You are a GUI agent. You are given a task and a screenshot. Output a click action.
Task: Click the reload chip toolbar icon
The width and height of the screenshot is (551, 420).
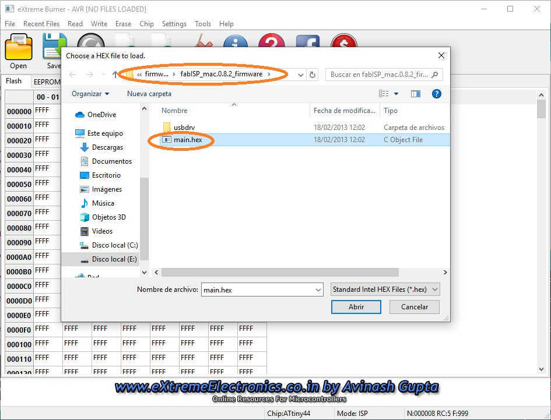[x=90, y=40]
